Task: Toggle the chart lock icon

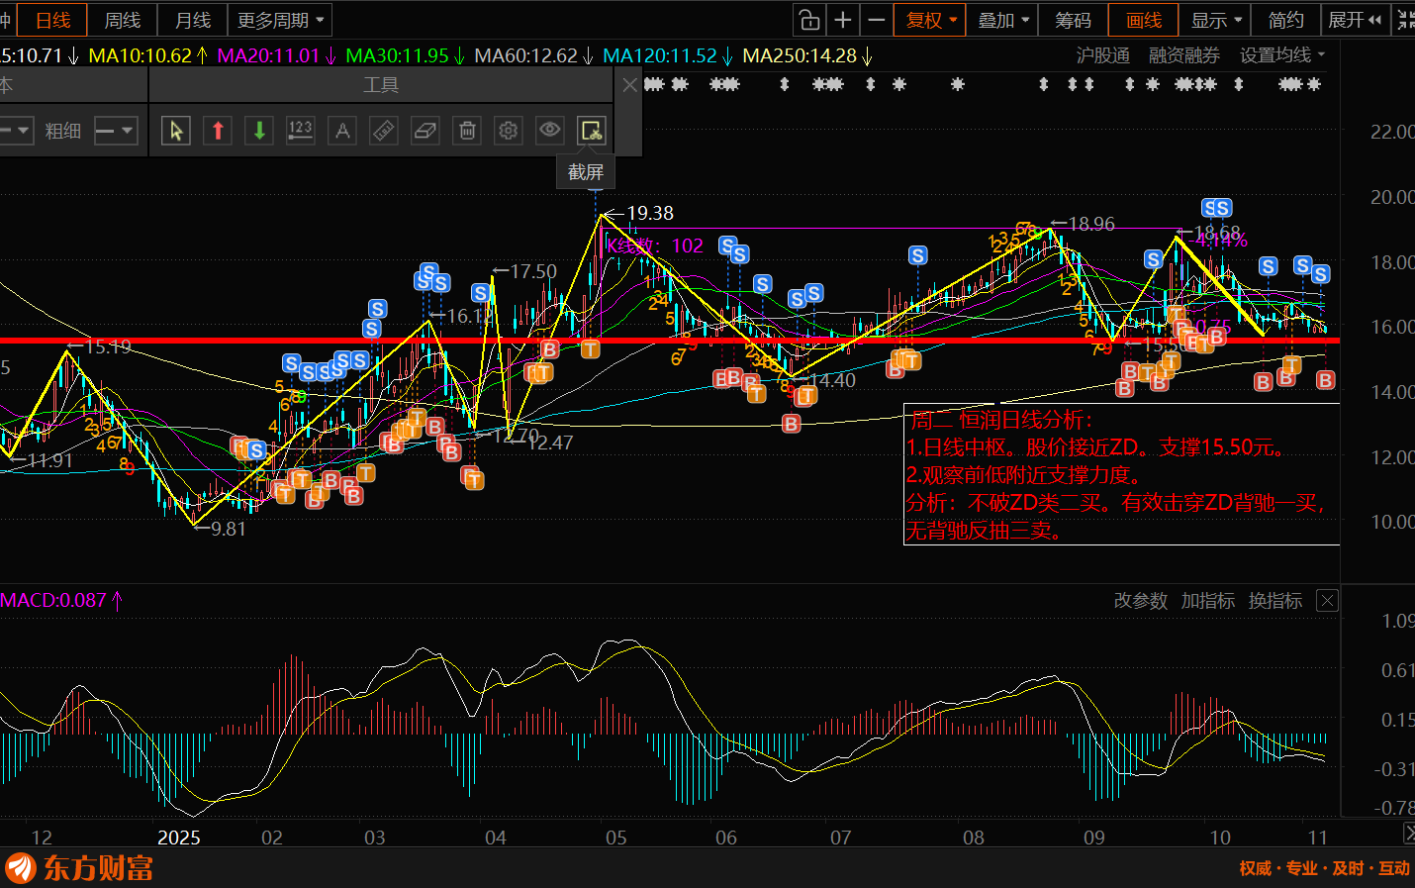Action: click(x=809, y=20)
